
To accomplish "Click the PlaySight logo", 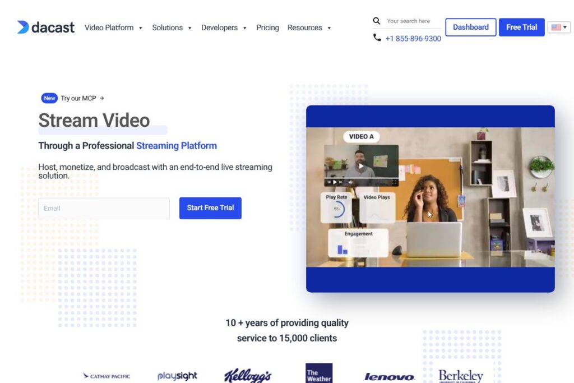I will click(177, 376).
